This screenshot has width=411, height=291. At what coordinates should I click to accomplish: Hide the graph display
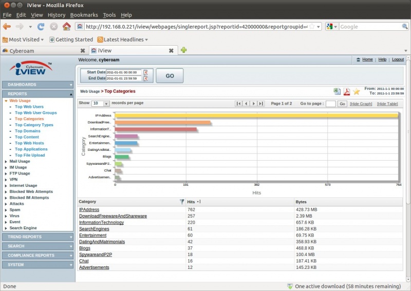[361, 104]
